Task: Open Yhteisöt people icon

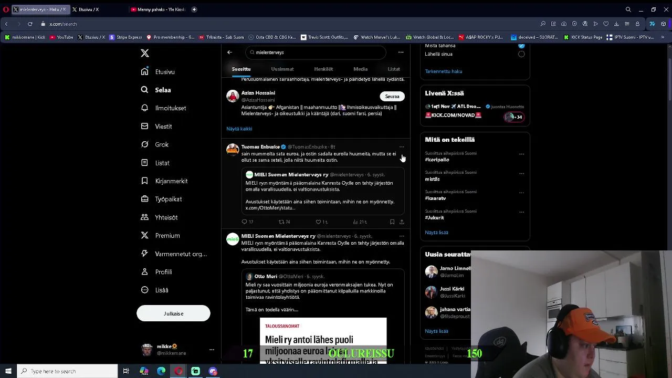Action: tap(144, 217)
